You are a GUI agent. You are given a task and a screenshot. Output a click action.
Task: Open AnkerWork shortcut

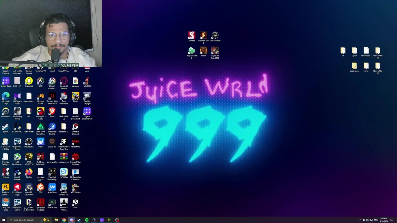(x=52, y=189)
